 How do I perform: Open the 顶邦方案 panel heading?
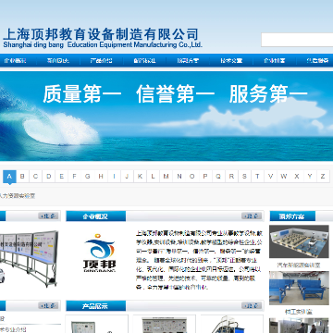pos(292,216)
